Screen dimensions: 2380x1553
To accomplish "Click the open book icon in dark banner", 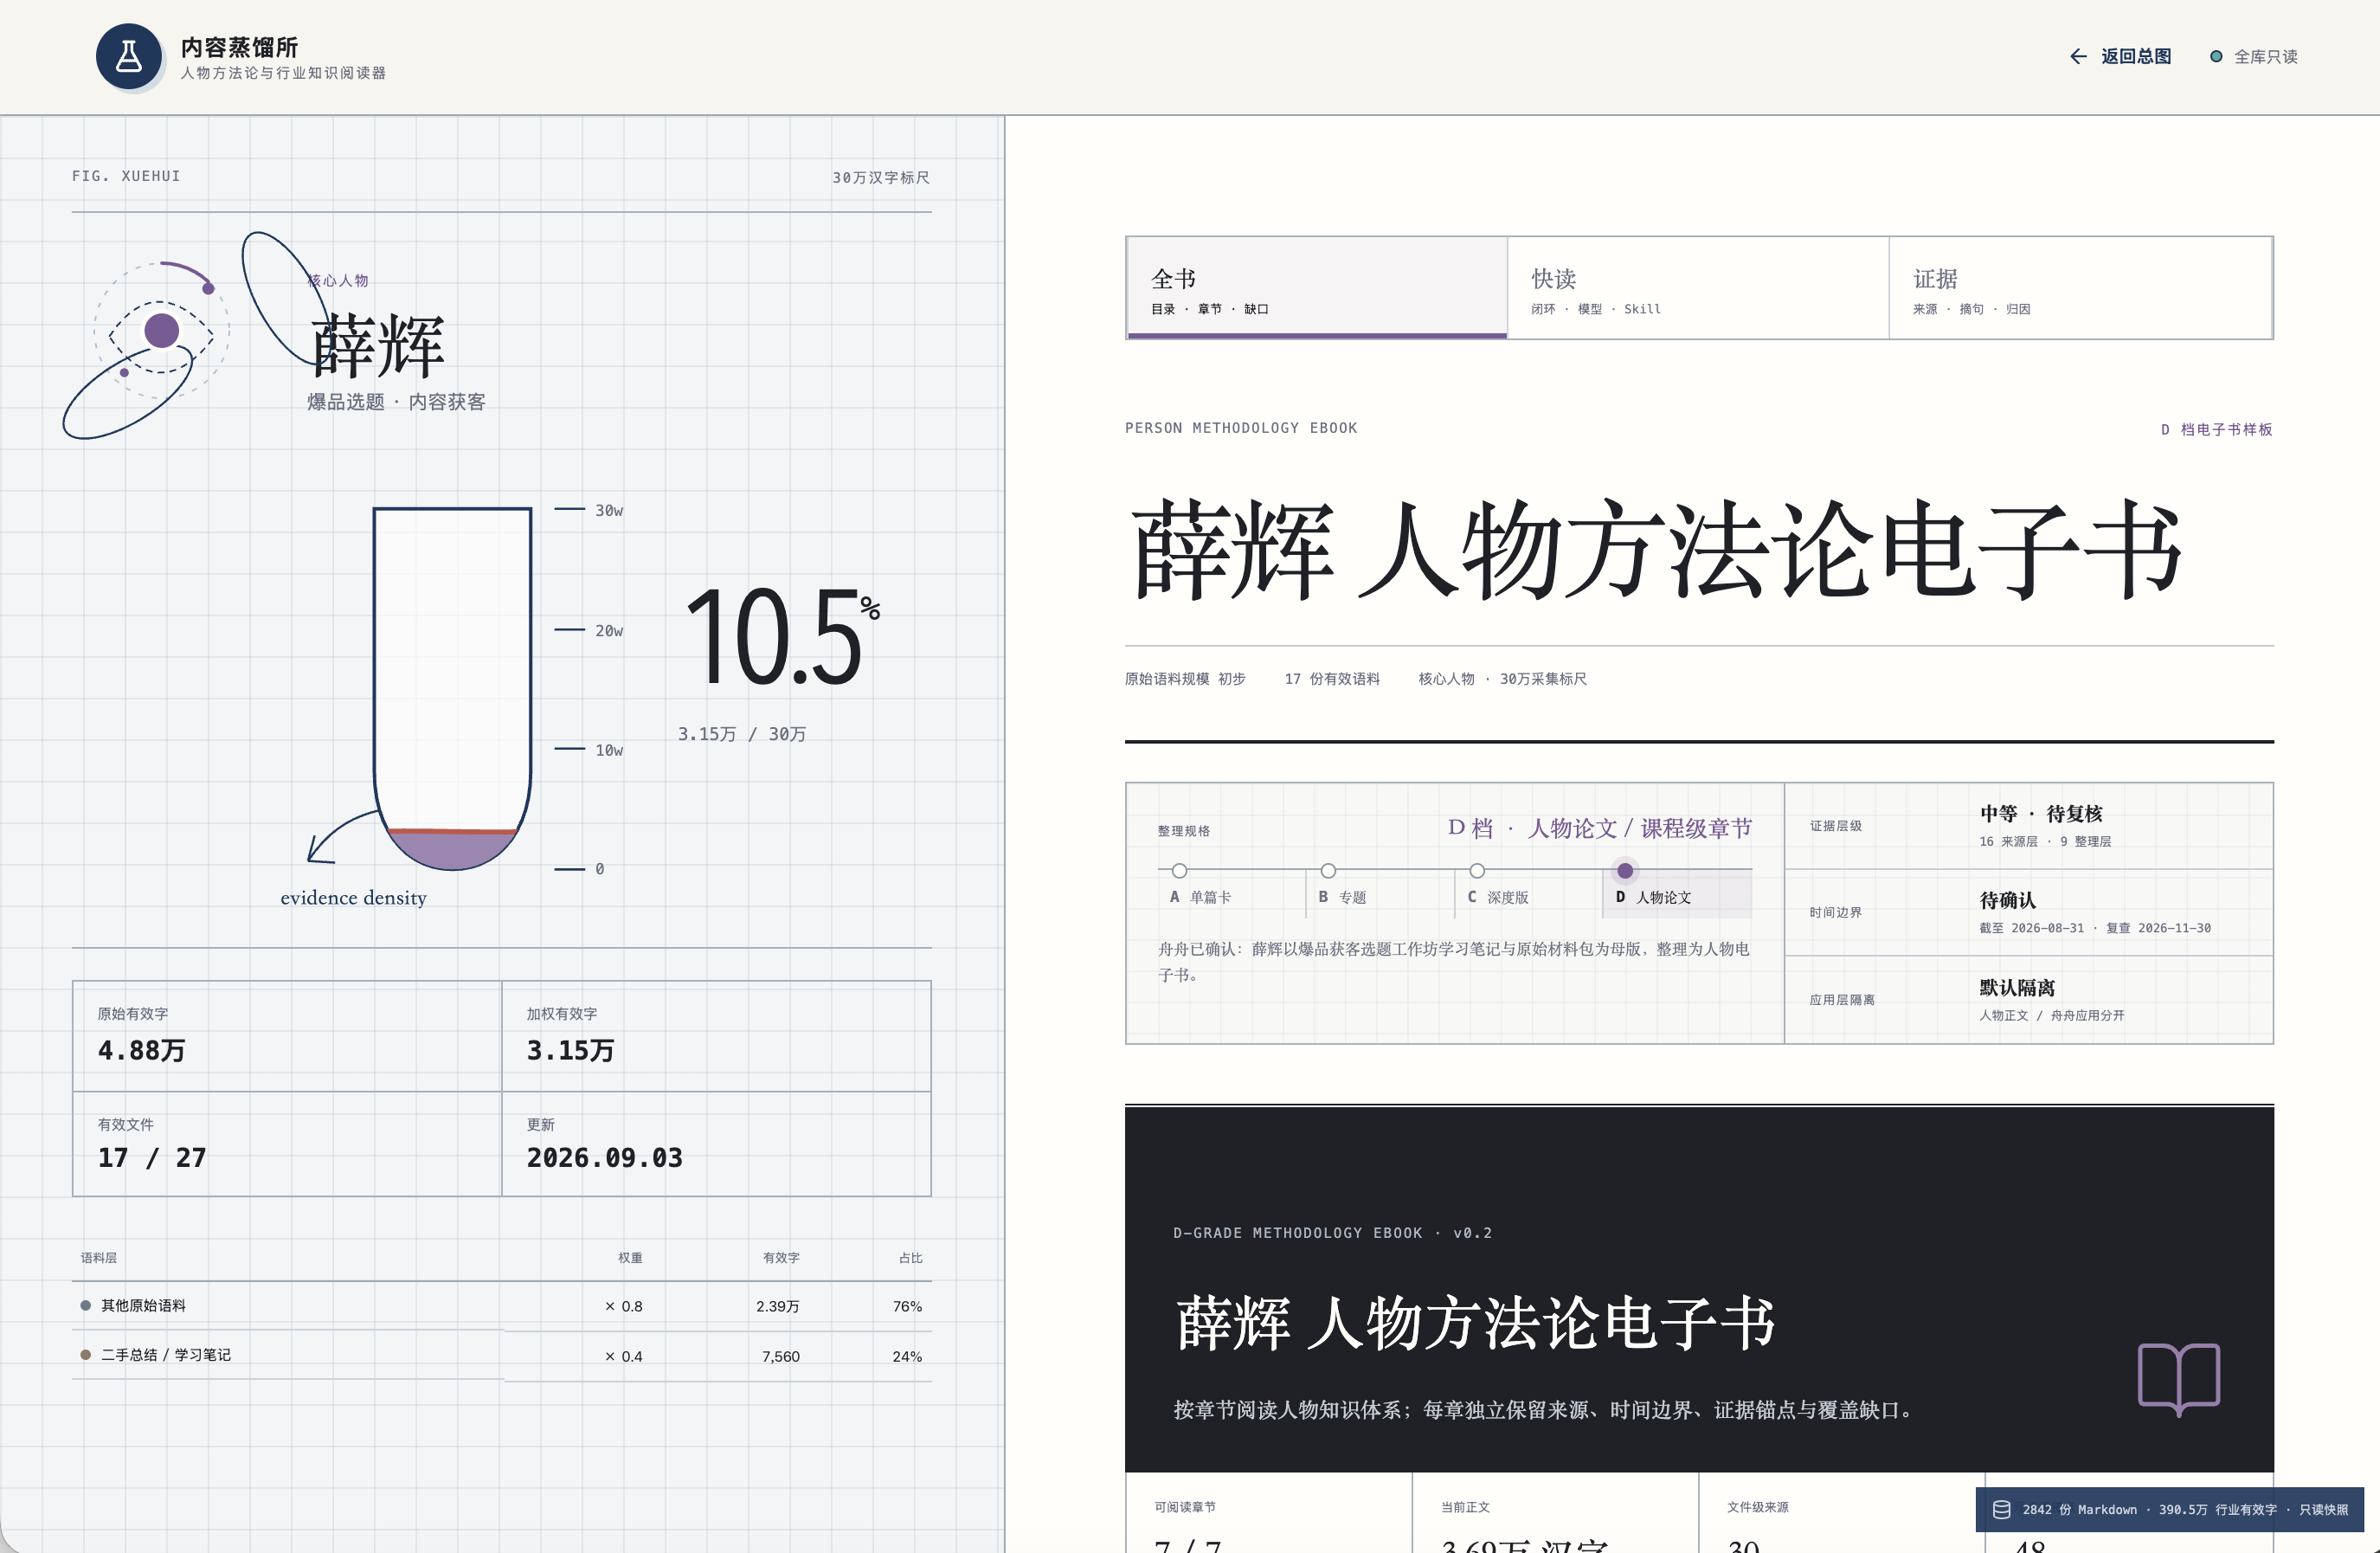I will pyautogui.click(x=2178, y=1379).
